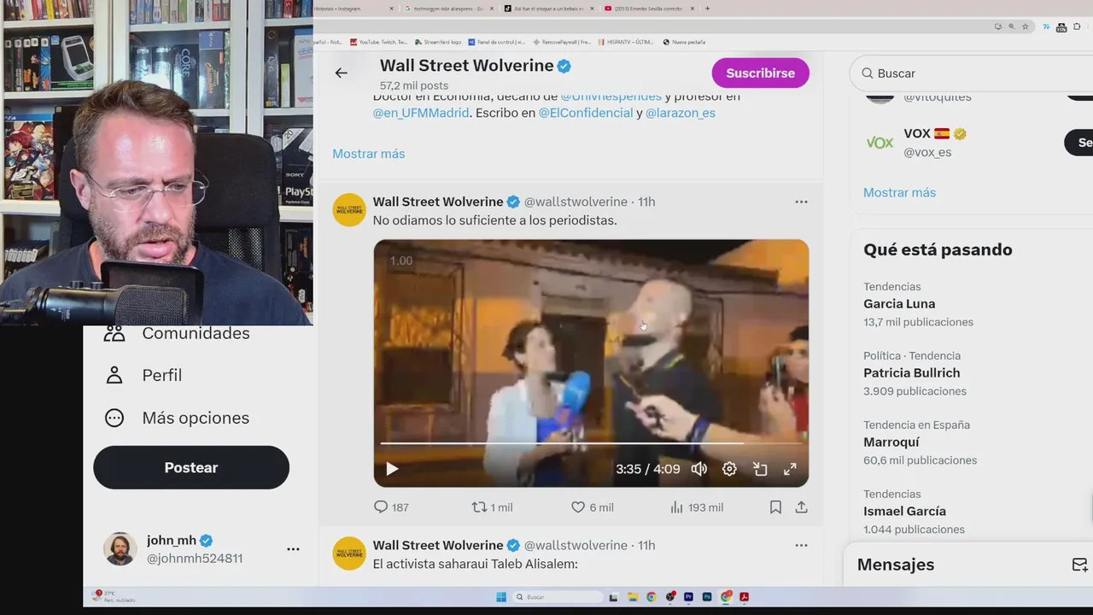Screen dimensions: 1093x615
Task: Click the Postear button
Action: click(191, 467)
